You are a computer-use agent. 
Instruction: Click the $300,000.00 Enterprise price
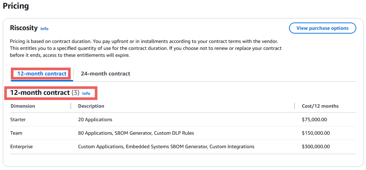(x=316, y=147)
